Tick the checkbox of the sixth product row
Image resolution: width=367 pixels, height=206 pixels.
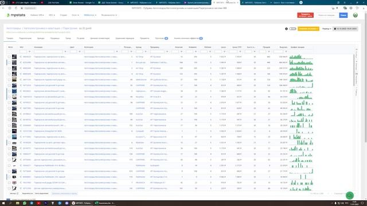tap(9, 85)
